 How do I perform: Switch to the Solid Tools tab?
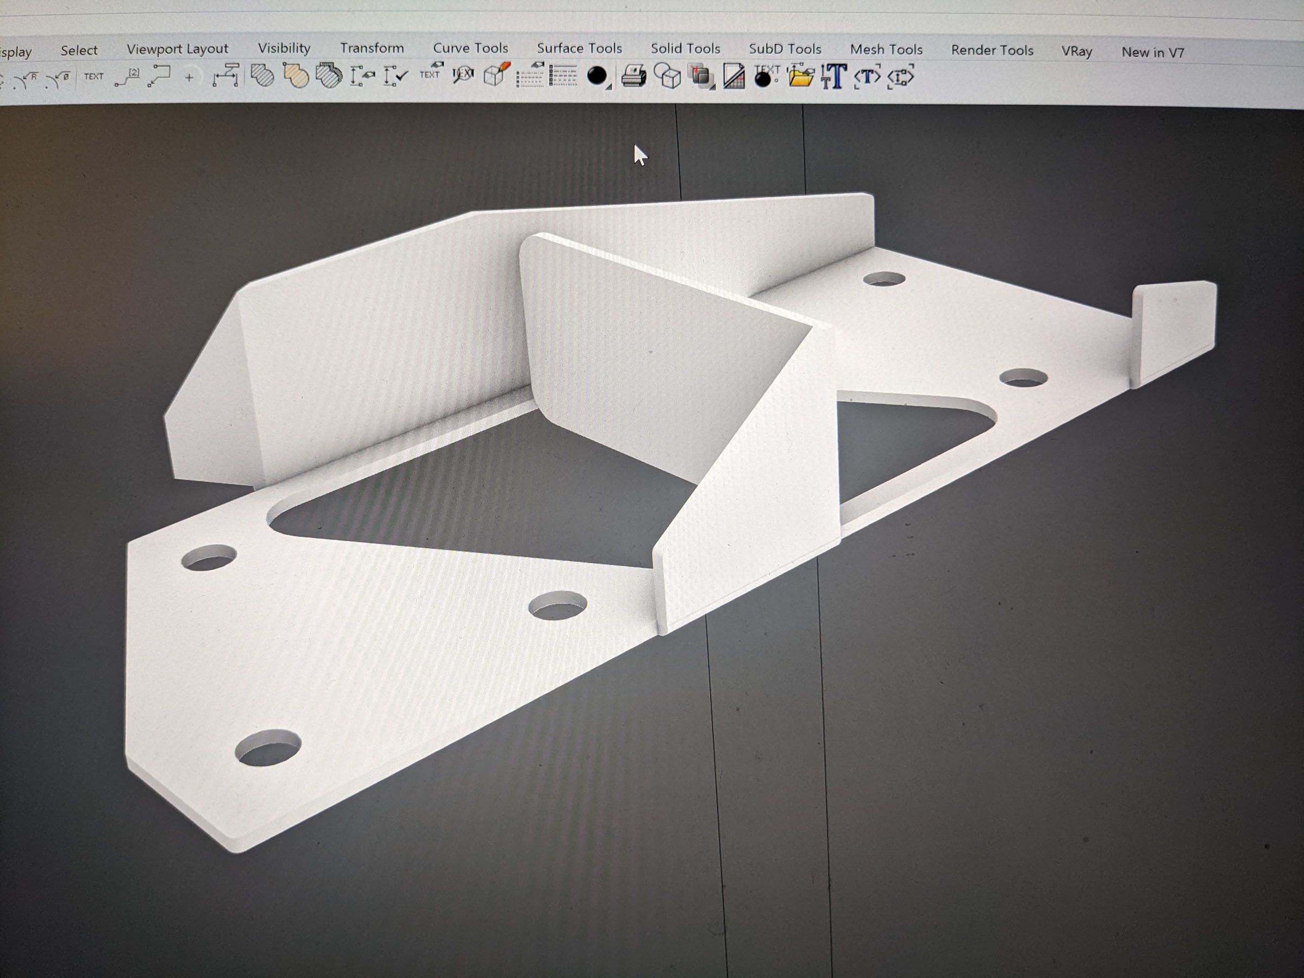[685, 48]
